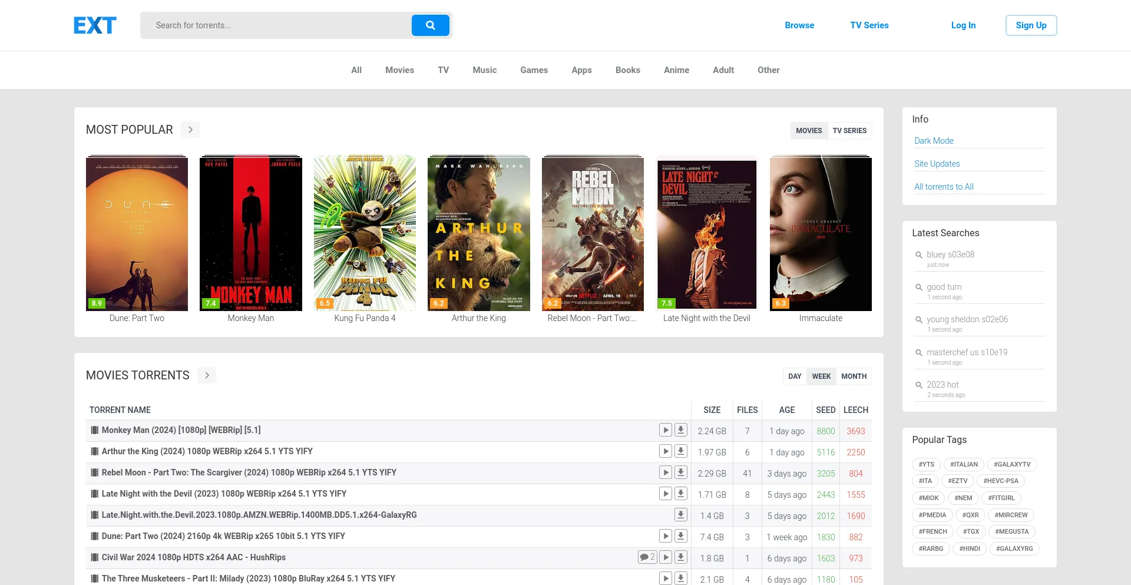Screen dimensions: 1131x585
Task: Focus the 'Search for torrents' field
Action: coord(277,25)
